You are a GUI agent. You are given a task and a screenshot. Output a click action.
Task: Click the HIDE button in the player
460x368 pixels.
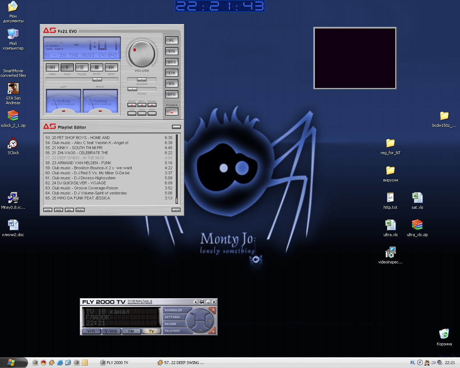[132, 114]
